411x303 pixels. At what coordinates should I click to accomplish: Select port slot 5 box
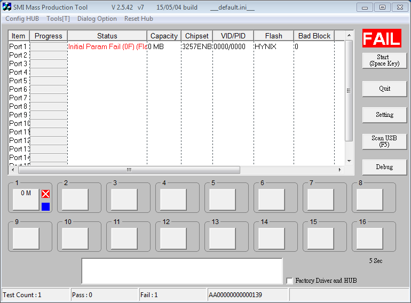pyautogui.click(x=223, y=200)
